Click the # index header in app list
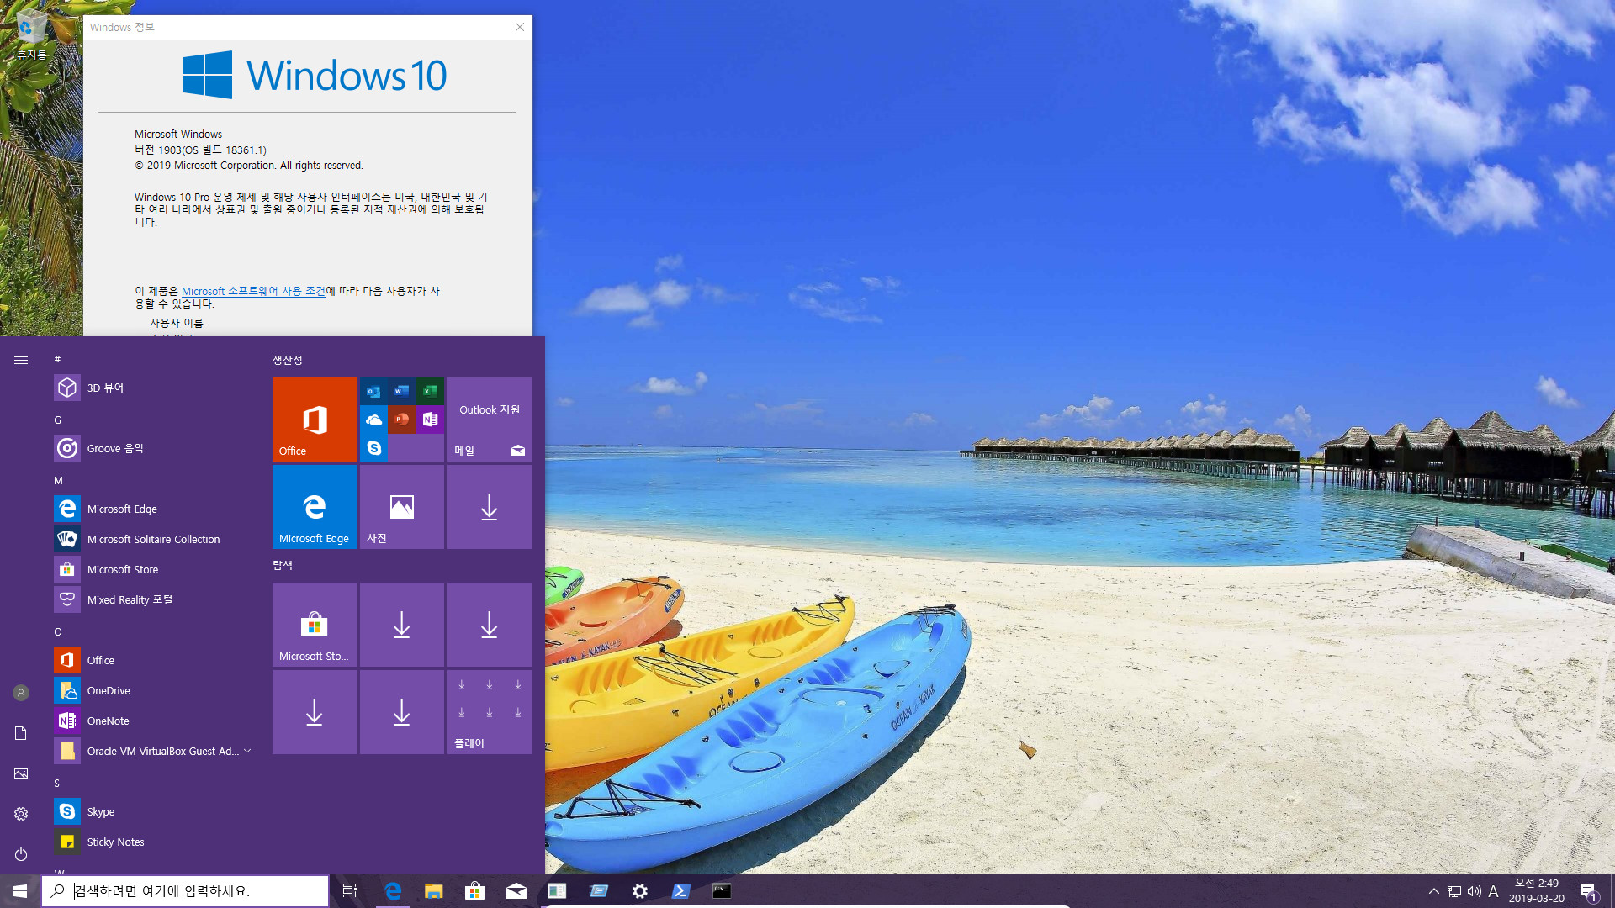Viewport: 1615px width, 908px height. click(57, 359)
